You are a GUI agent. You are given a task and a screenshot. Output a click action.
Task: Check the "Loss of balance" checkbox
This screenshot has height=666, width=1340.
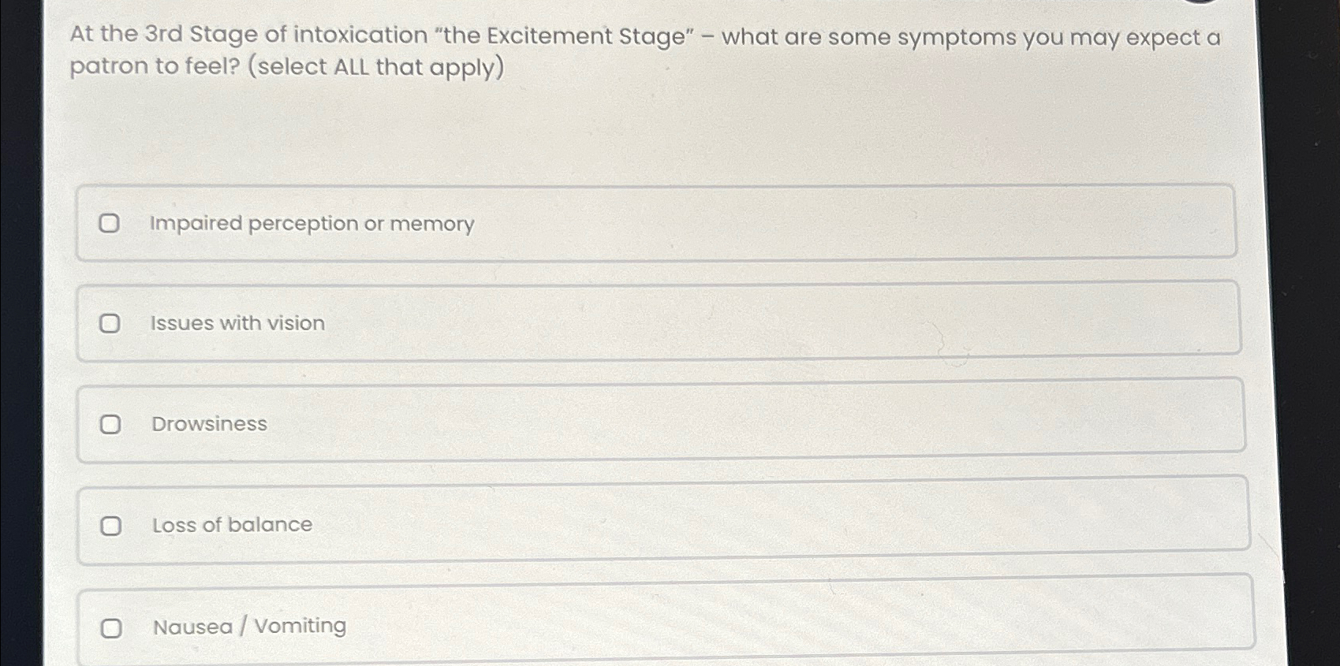[x=111, y=525]
